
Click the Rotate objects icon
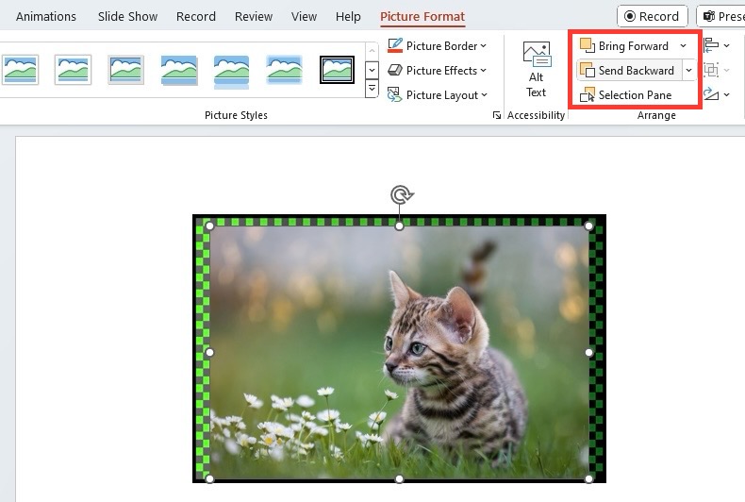[711, 94]
